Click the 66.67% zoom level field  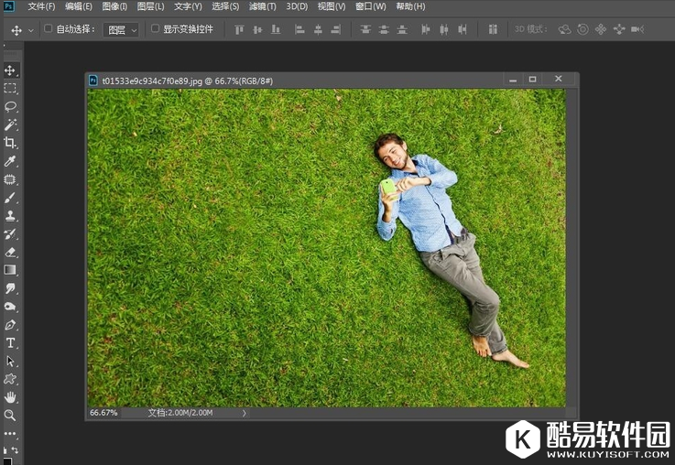pos(103,413)
